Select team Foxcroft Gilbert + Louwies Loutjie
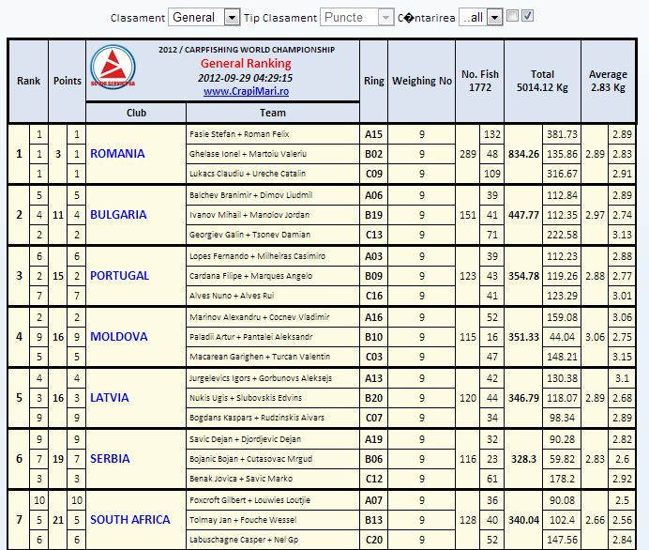Screen dimensions: 649x550 pos(249,500)
